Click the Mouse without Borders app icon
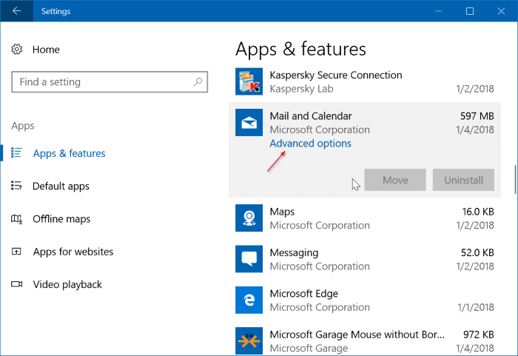This screenshot has width=518, height=356. 249,340
